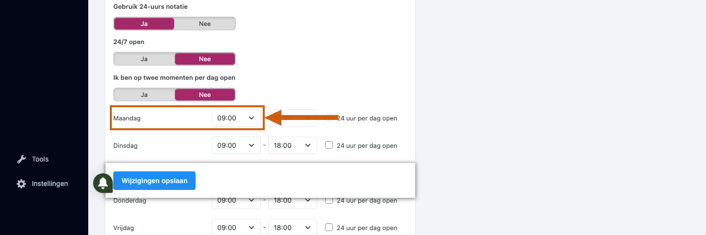The width and height of the screenshot is (706, 235).
Task: Open Dinsdag opening time 09:00 dropdown
Action: coord(236,145)
